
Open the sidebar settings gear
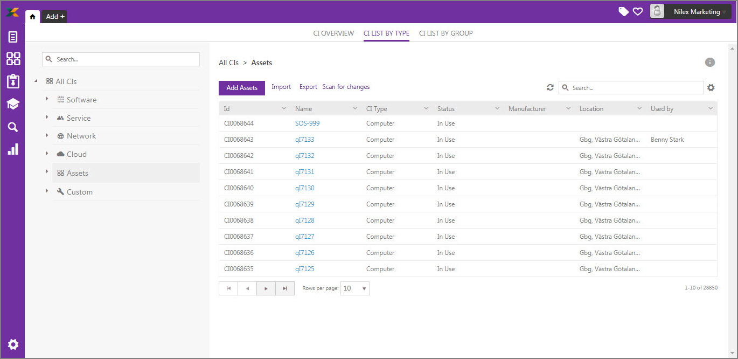(13, 344)
